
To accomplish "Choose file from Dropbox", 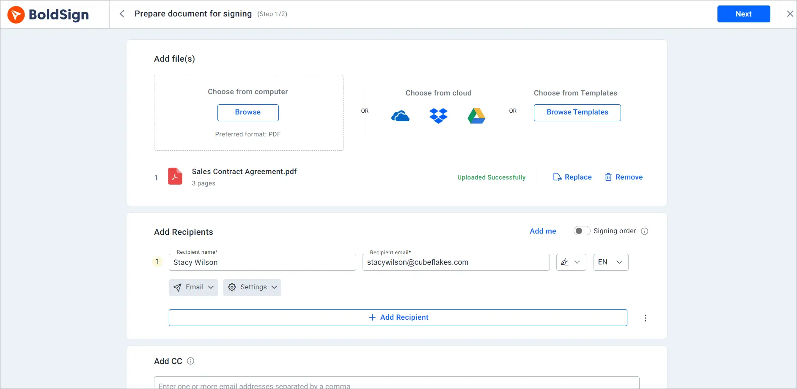I will (x=438, y=116).
